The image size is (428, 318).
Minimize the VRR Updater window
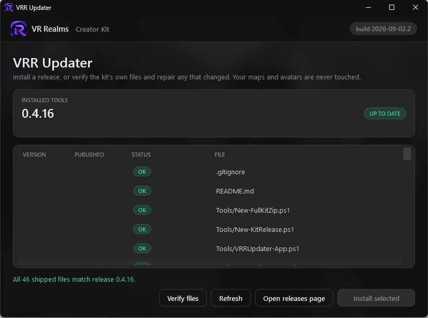click(x=368, y=7)
